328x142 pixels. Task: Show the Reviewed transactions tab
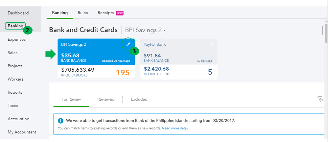105,99
